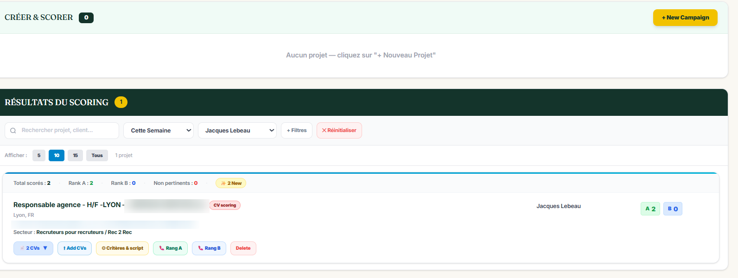Click the Total scorés : 2 statistic
The image size is (738, 278).
tap(32, 183)
